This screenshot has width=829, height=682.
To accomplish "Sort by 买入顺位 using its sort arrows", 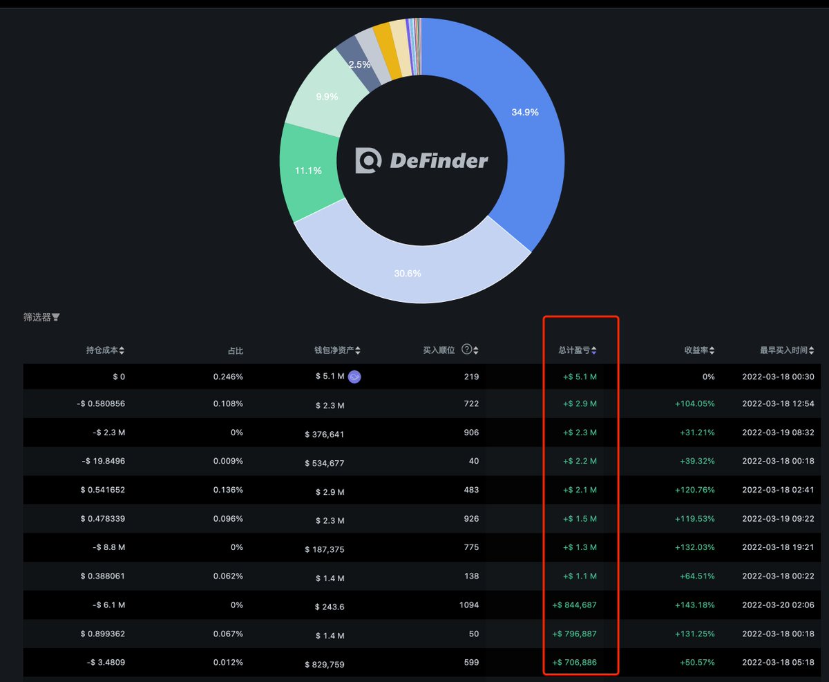I will tap(475, 350).
